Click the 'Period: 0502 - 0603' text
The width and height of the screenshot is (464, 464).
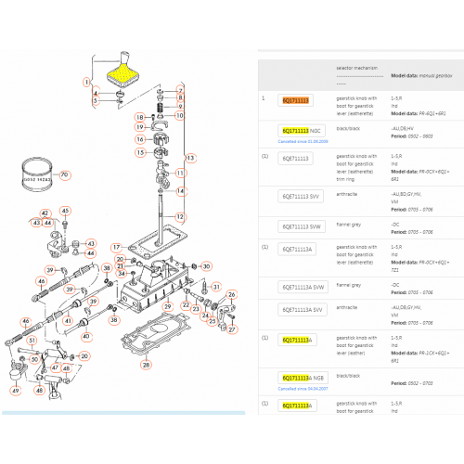tap(412, 136)
